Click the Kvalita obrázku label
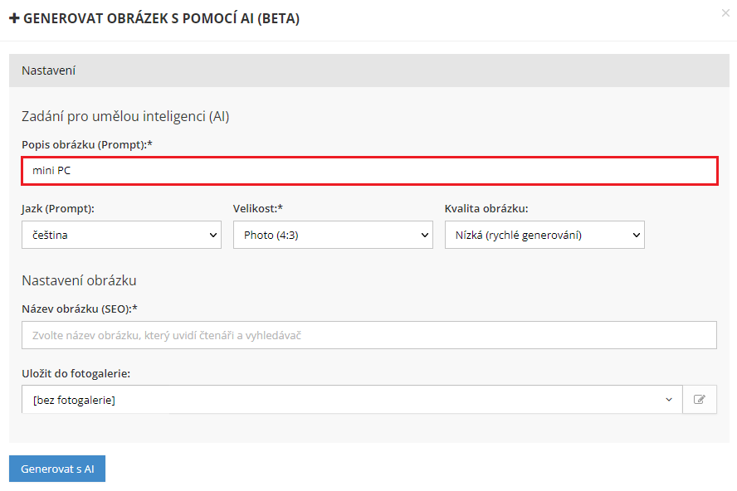Viewport: 737px width, 491px height. 486,208
